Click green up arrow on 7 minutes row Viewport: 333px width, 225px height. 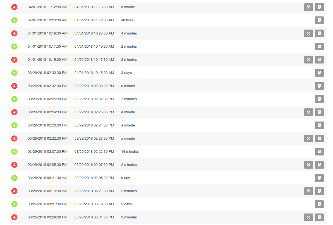(14, 99)
